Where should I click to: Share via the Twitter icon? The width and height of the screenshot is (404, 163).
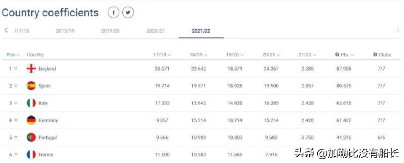128,13
